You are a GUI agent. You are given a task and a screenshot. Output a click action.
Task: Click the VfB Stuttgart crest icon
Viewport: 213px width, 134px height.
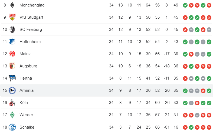click(12, 17)
